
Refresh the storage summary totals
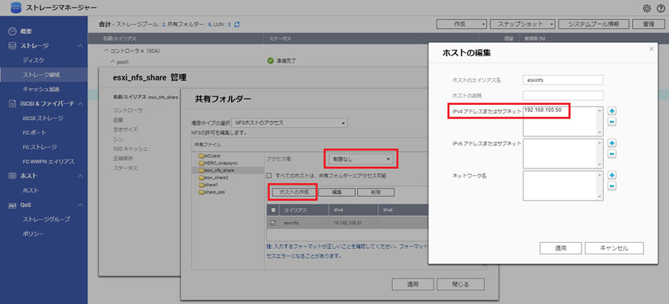click(x=237, y=25)
